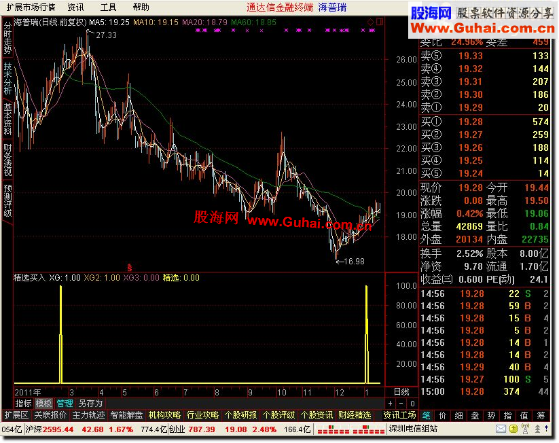
Task: Select the 筹 tab in quote panel
Action: pos(541,416)
